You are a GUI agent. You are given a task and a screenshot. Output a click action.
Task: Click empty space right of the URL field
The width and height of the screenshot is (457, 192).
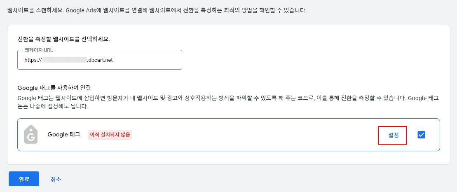[309, 60]
